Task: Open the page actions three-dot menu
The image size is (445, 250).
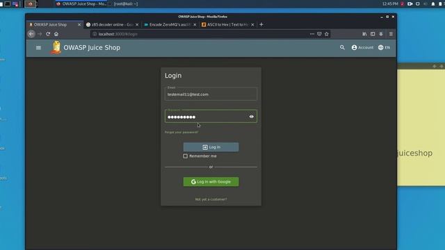Action: click(x=312, y=34)
